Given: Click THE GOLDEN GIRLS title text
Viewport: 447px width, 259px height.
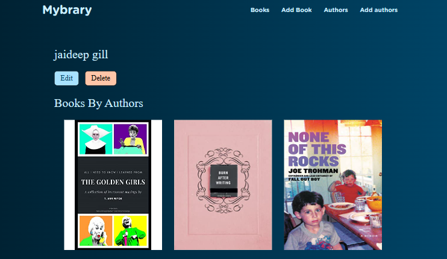Looking at the screenshot, I should (113, 182).
